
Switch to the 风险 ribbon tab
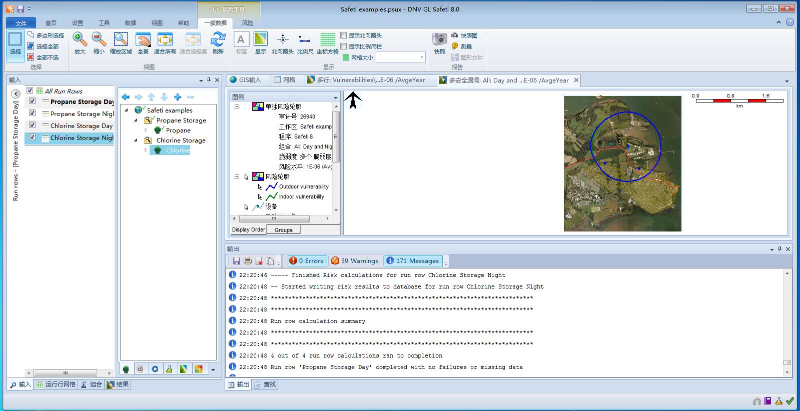247,23
